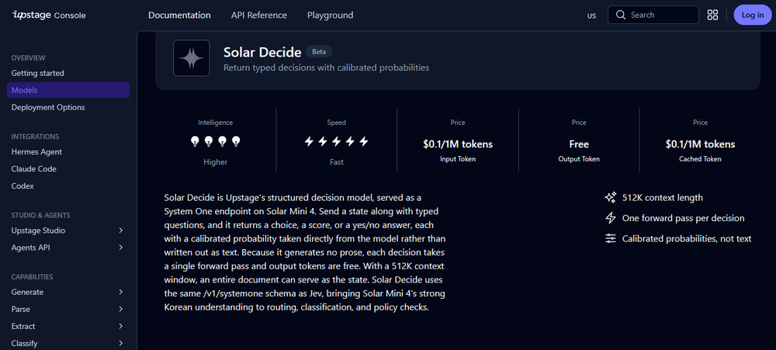
Task: Click the Solar Decide heading
Action: (262, 52)
